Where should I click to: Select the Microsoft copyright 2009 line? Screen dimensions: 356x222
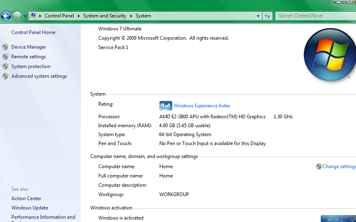(x=163, y=38)
